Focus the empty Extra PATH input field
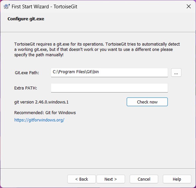Screen dimensions: 196x188 click(x=109, y=88)
